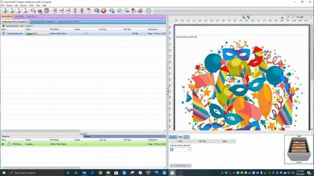Screen dimensions: 314x176
Task: Open File Explorer from the taskbar
Action: (x=108, y=173)
